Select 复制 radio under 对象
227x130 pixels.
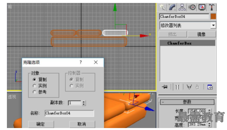click(35, 79)
